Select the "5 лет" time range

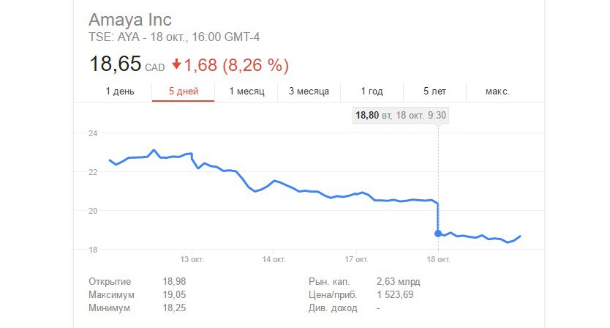click(x=434, y=92)
